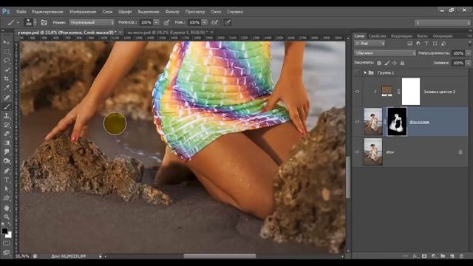Select the Rectangular Marquee tool

[x=7, y=51]
